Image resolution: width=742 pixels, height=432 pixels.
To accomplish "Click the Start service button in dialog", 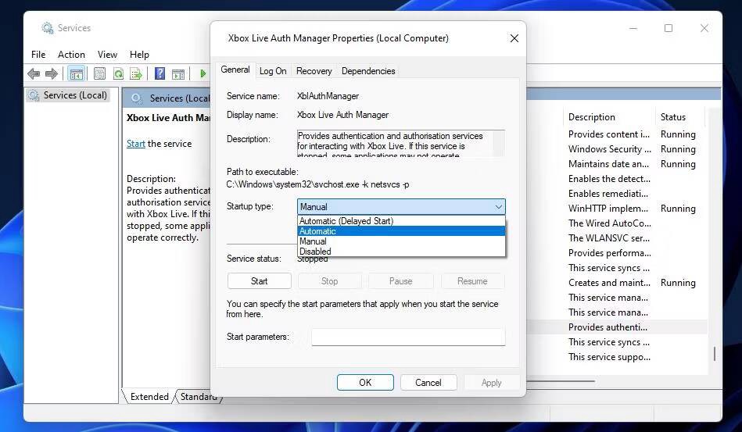I will [x=259, y=281].
